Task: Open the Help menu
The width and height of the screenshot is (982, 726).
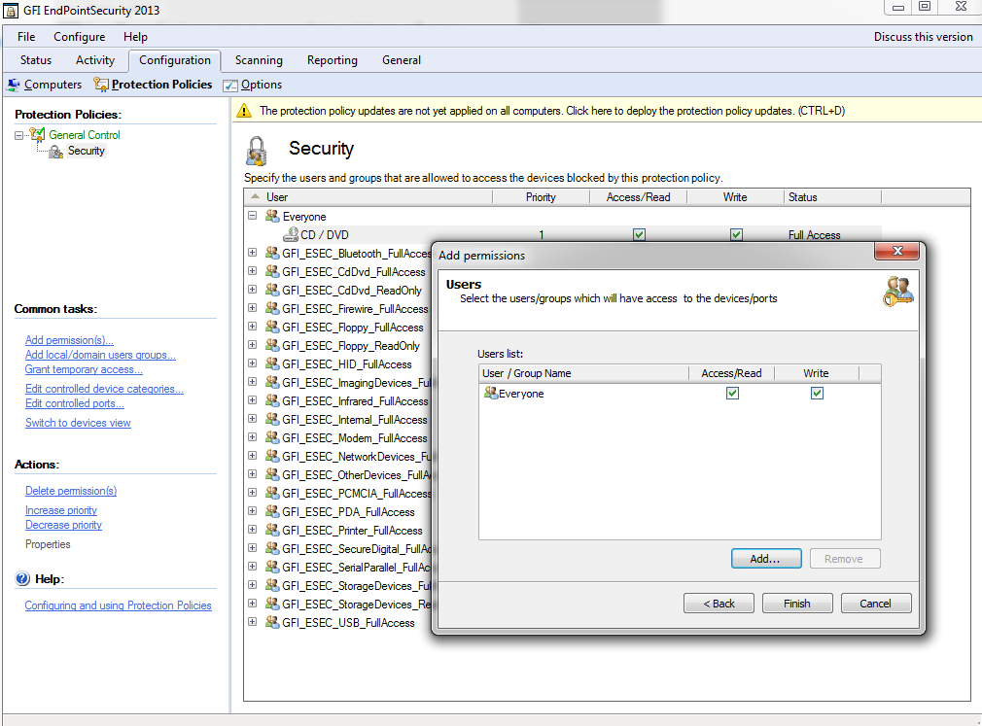Action: click(x=135, y=36)
